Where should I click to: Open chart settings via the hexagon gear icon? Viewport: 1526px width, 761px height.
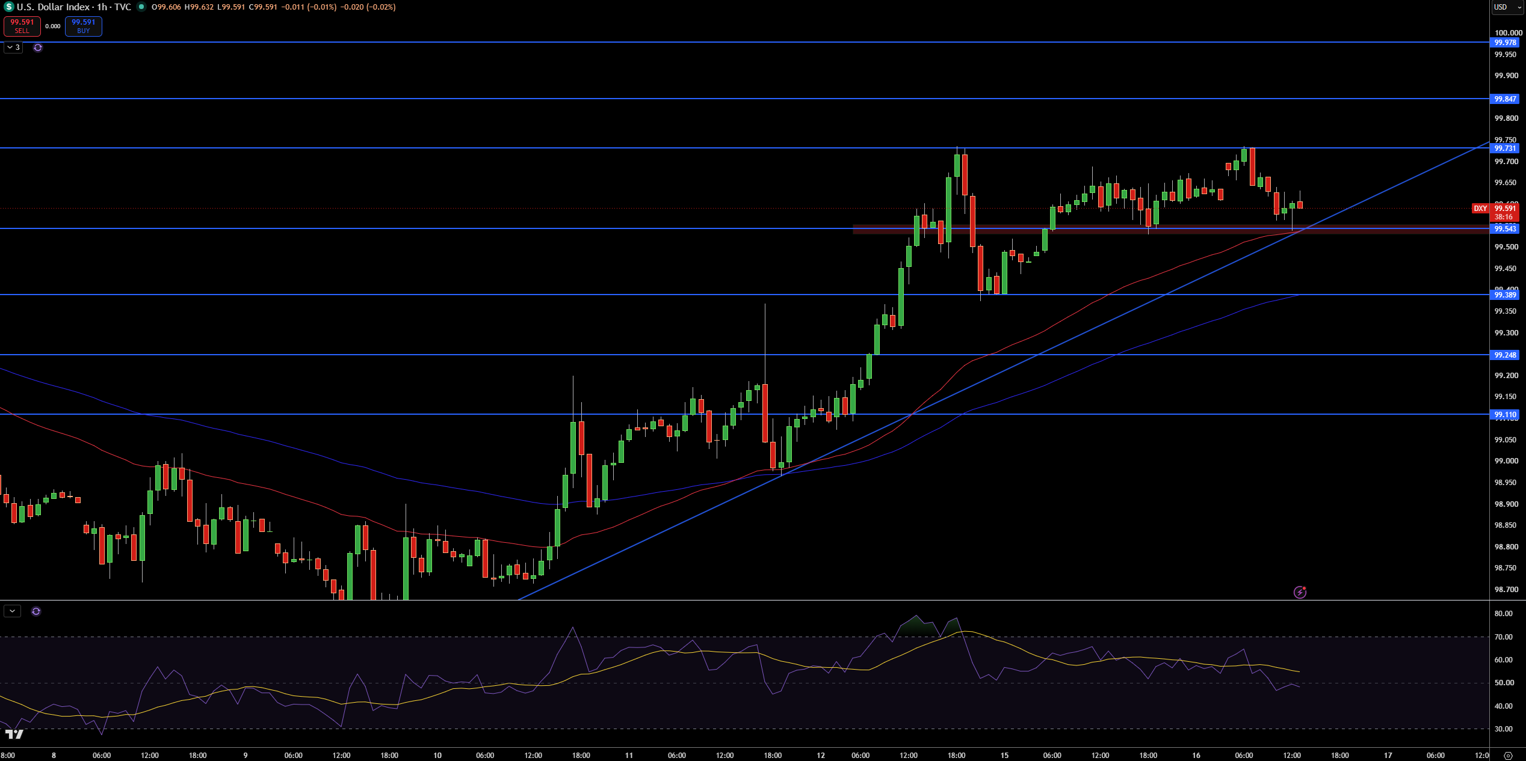click(1508, 756)
